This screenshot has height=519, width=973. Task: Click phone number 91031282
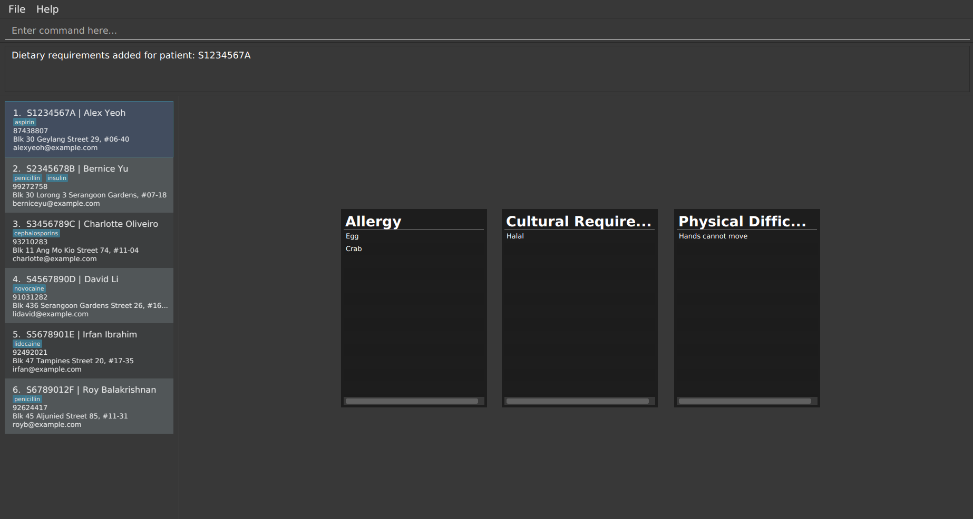tap(30, 297)
